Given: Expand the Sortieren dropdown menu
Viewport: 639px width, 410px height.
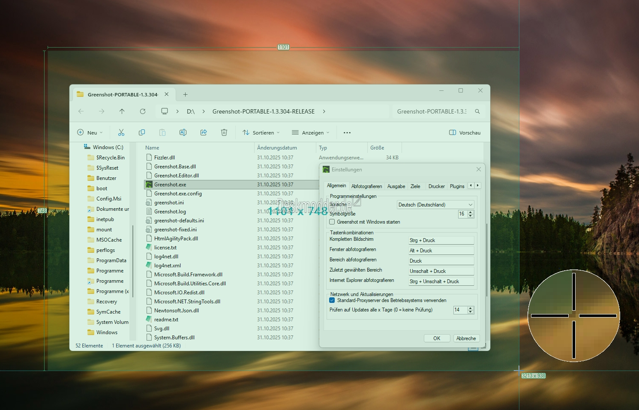Looking at the screenshot, I should [x=261, y=133].
